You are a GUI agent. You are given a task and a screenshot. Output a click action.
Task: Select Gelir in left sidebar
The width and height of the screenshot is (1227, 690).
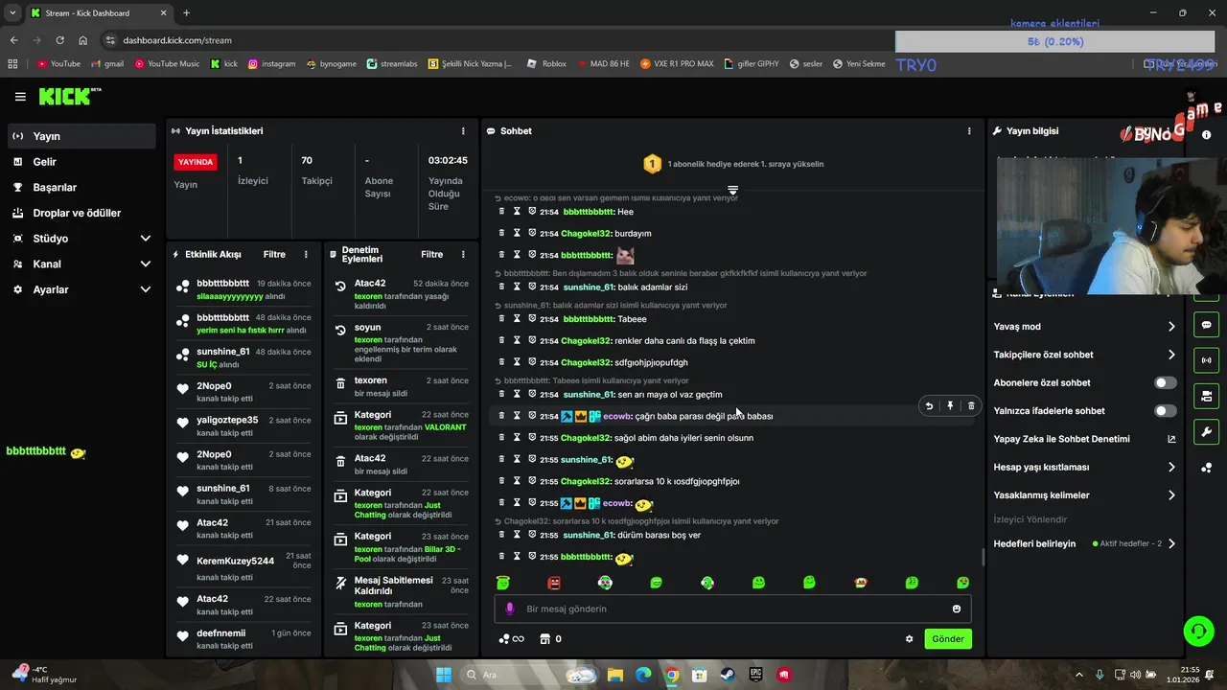point(81,162)
